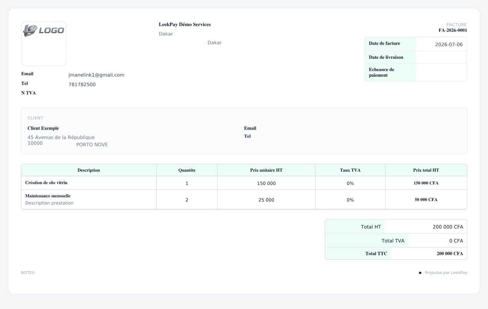Click the Client Exemple name
Screen dimensions: 488x309
(43, 128)
